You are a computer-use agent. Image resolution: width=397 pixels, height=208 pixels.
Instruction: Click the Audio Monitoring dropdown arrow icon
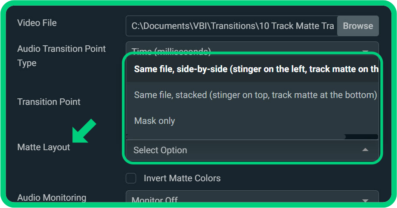click(365, 200)
